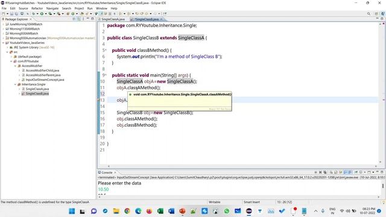The image size is (386, 217).
Task: Click the error marker on line 13
Action: pos(99,100)
